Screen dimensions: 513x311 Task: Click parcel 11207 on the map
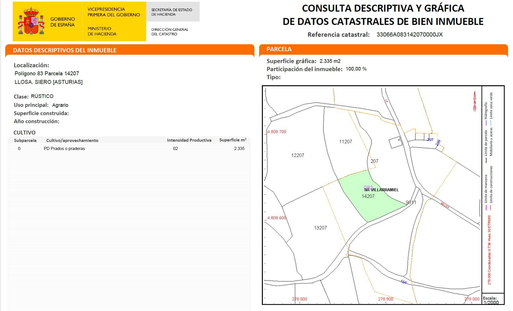click(345, 142)
